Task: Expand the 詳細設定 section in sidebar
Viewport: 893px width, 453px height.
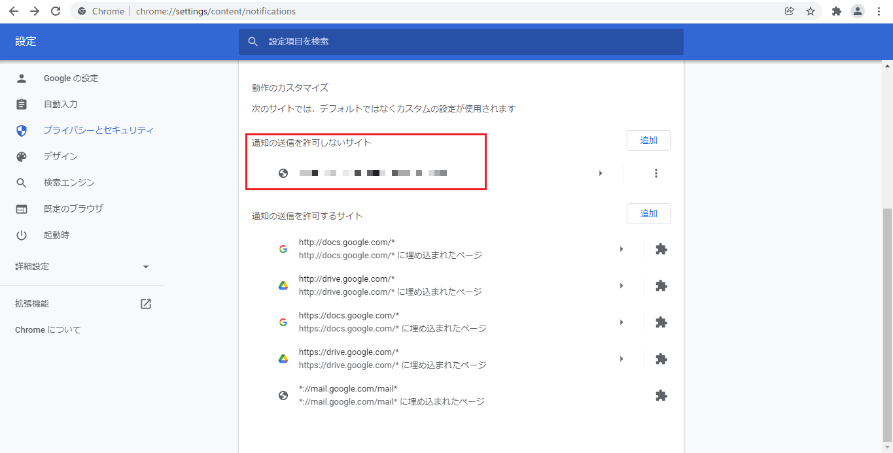Action: (x=146, y=267)
